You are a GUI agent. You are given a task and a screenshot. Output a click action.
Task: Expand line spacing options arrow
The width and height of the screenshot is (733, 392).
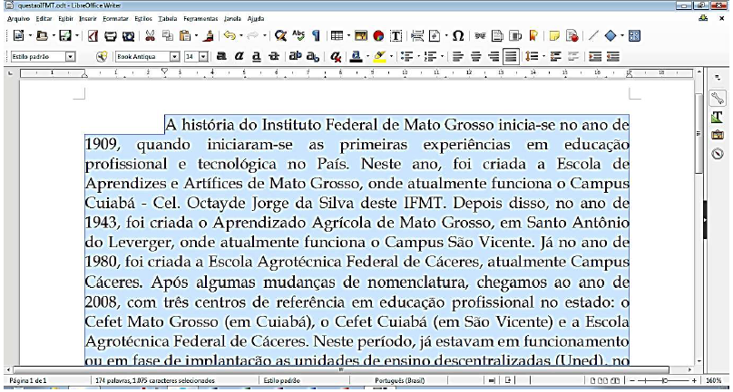point(543,56)
